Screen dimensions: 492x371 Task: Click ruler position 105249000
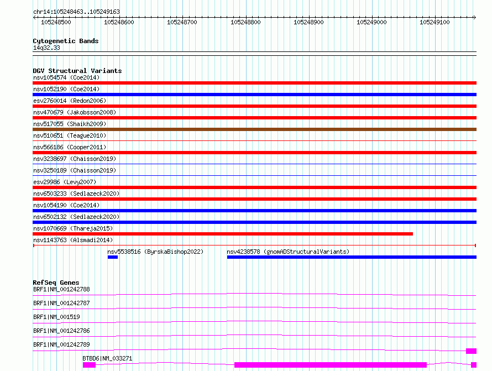pyautogui.click(x=372, y=22)
